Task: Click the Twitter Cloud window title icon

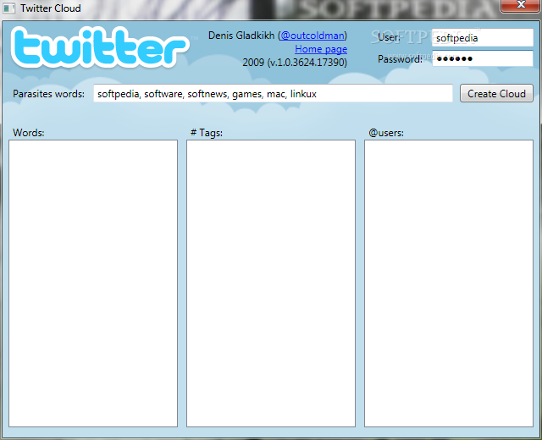Action: point(9,8)
